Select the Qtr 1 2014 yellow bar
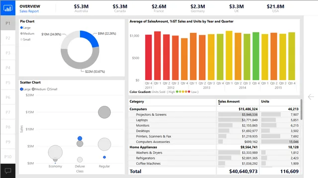The height and width of the screenshot is (178, 318). (229, 55)
